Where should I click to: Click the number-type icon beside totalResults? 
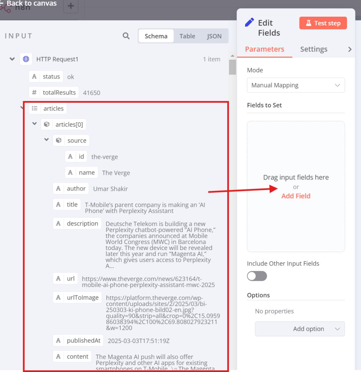point(34,93)
